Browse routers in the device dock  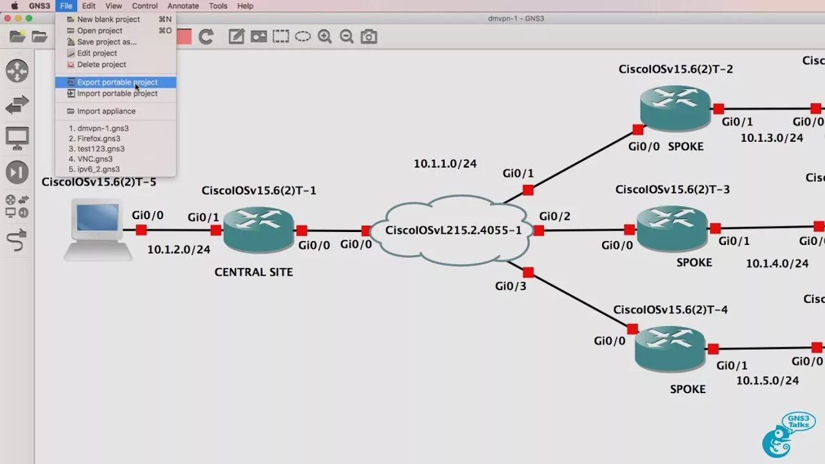pos(17,71)
